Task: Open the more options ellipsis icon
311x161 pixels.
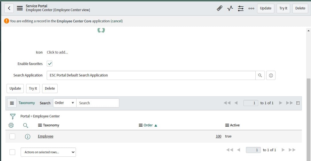Action: coord(251,8)
